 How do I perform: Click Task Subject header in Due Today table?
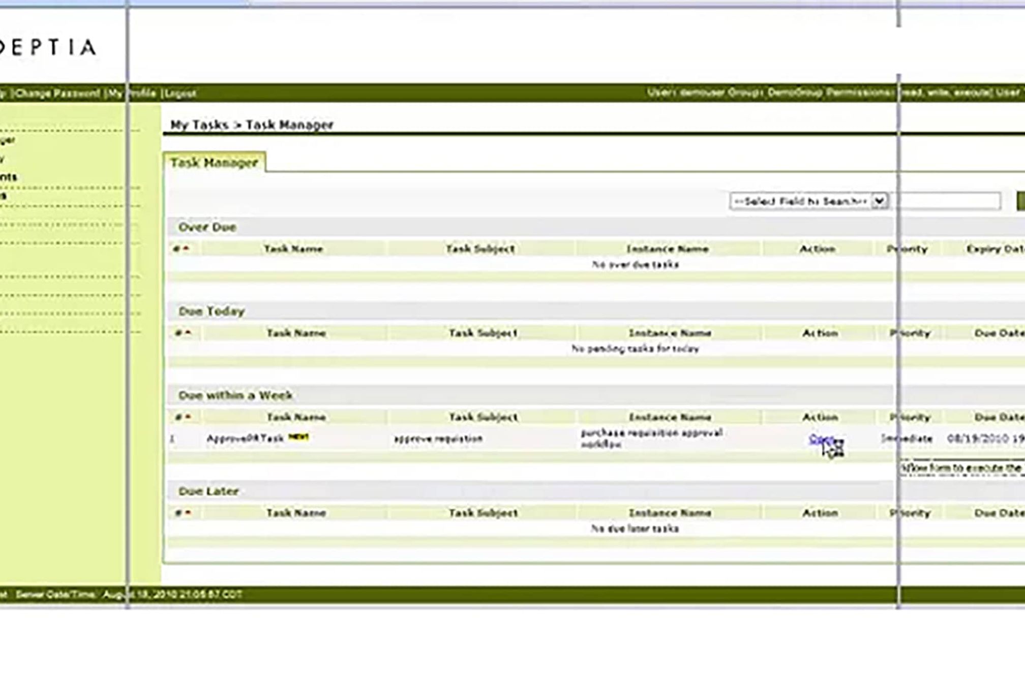click(483, 333)
